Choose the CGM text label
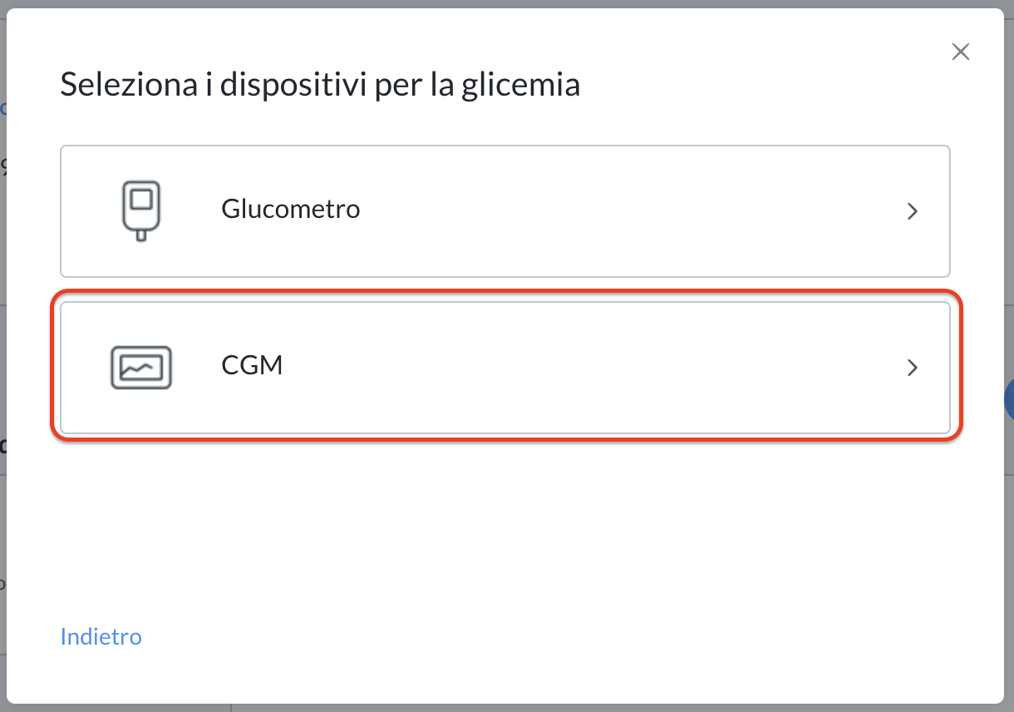This screenshot has width=1014, height=712. point(252,365)
